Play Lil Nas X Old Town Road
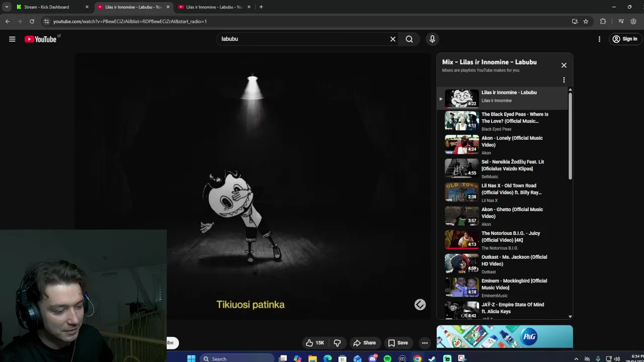The height and width of the screenshot is (362, 644). pos(503,193)
